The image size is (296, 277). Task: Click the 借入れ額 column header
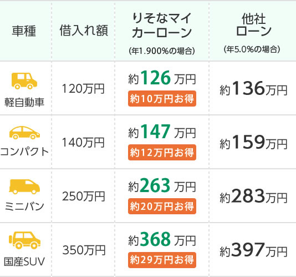[x=84, y=31]
